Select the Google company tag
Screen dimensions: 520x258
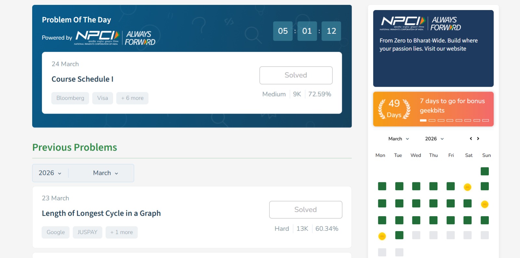tap(56, 232)
